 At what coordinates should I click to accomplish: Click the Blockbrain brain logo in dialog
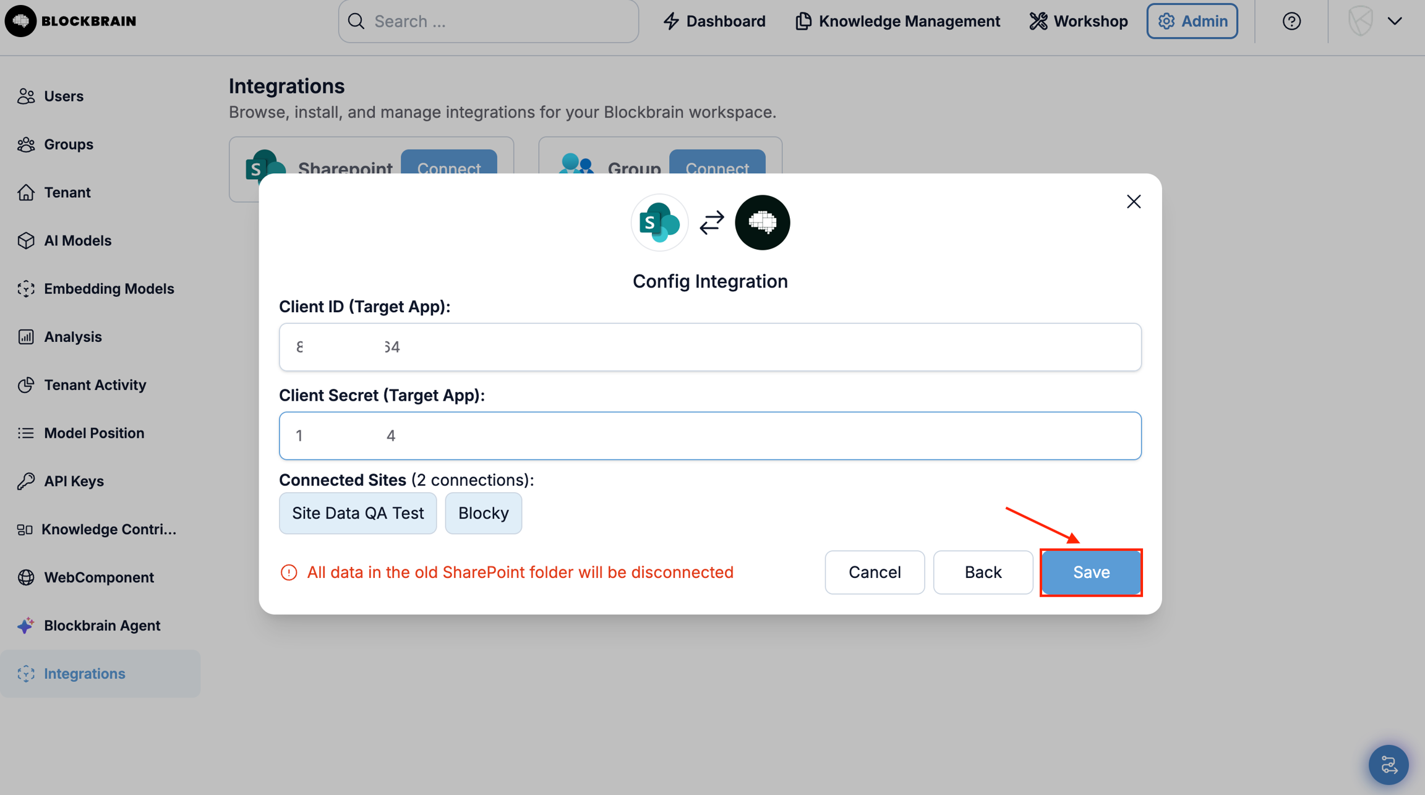762,223
